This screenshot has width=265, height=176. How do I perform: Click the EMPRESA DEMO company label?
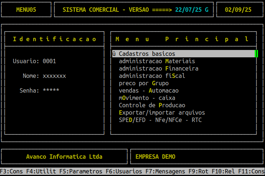coord(155,157)
